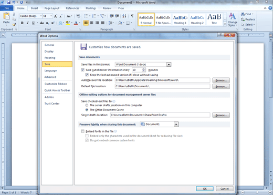This screenshot has height=195, width=273.
Task: Click the Grow Font icon
Action: coord(56,16)
